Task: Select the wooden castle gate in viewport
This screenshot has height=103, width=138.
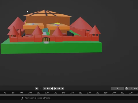Action: point(46,39)
